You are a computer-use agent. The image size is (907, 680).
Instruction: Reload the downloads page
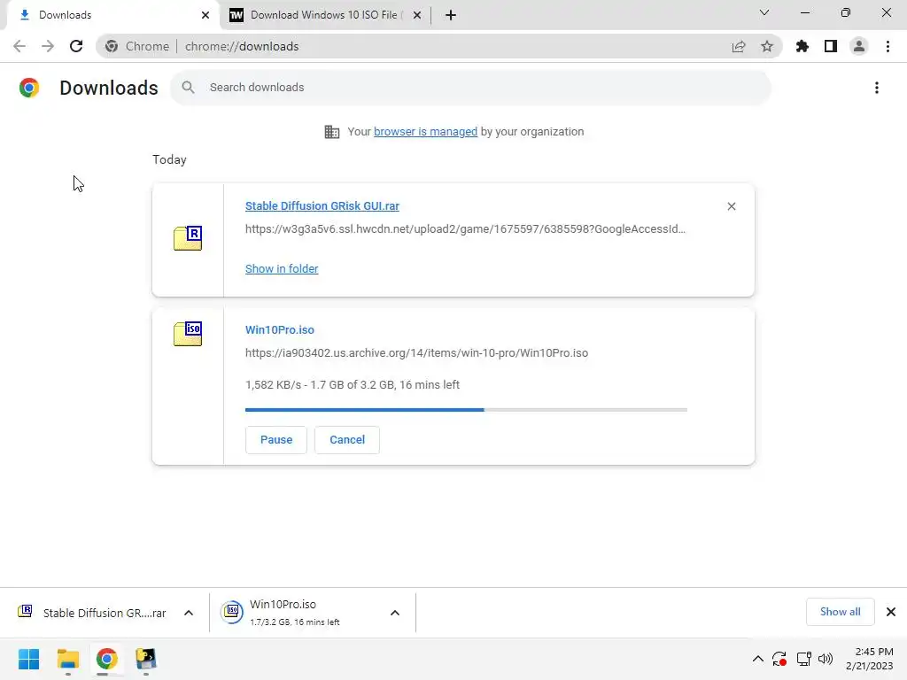[76, 46]
